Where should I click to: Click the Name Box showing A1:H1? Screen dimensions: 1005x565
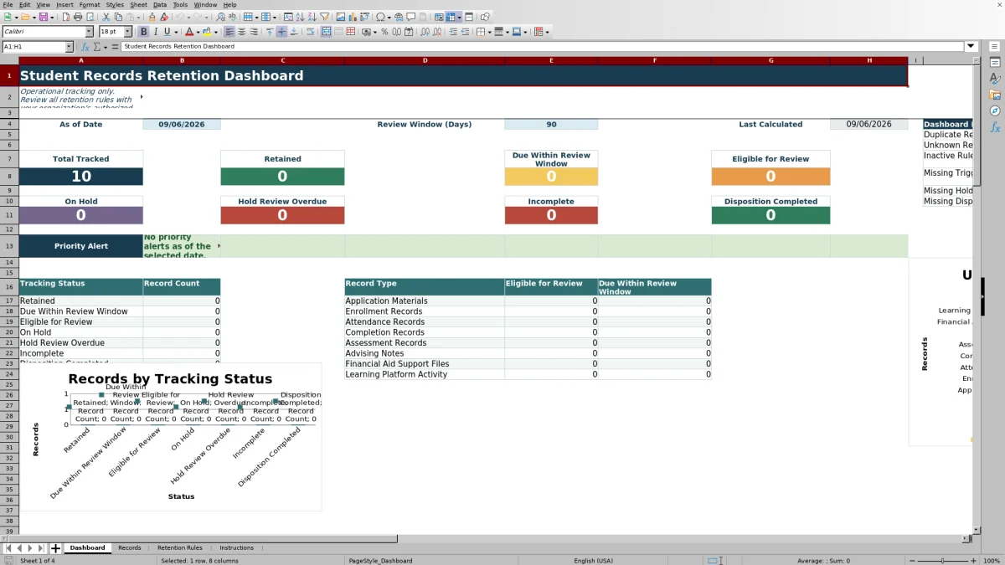(x=33, y=47)
